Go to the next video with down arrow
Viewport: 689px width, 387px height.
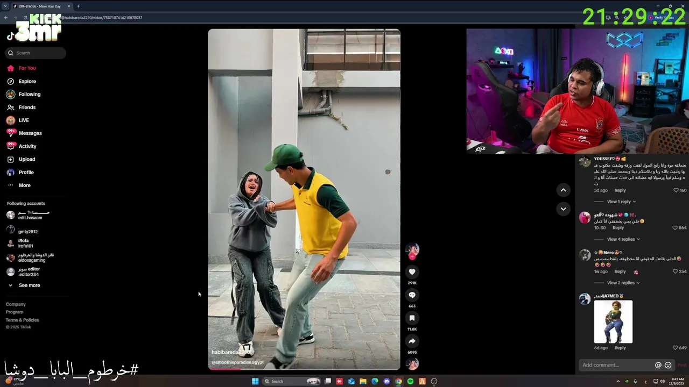(563, 209)
